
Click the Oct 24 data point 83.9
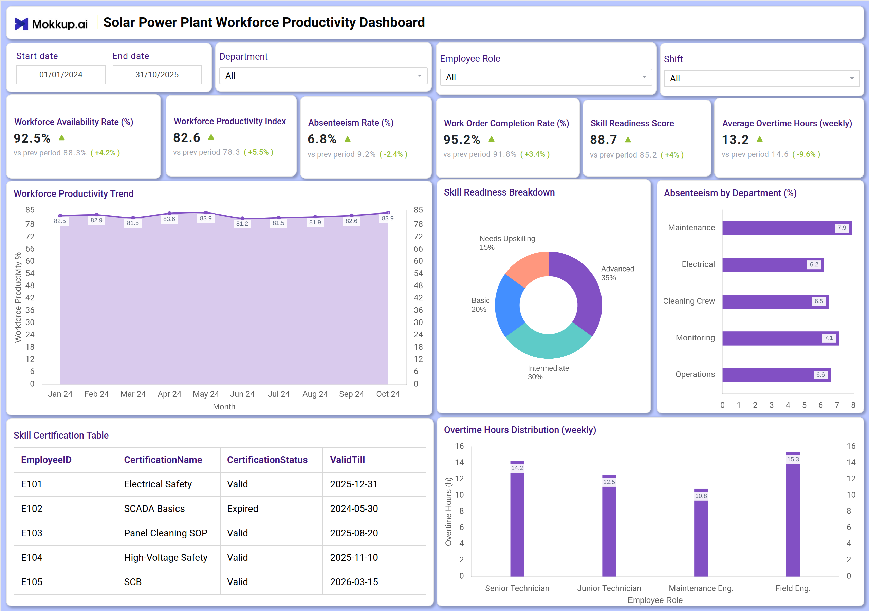pos(388,213)
